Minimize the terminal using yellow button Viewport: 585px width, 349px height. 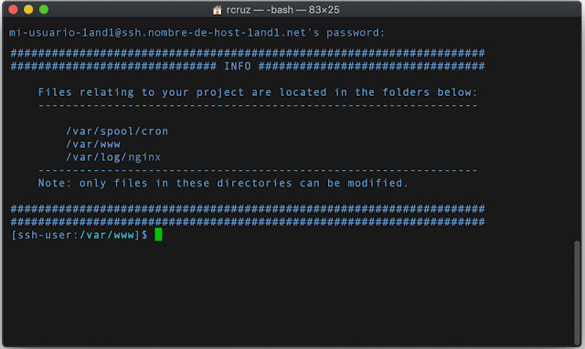coord(28,9)
